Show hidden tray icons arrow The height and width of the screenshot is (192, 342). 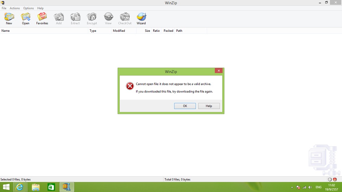(292, 187)
